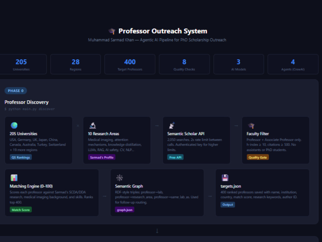Click the Output tag
This screenshot has height=242, width=322.
click(x=228, y=205)
